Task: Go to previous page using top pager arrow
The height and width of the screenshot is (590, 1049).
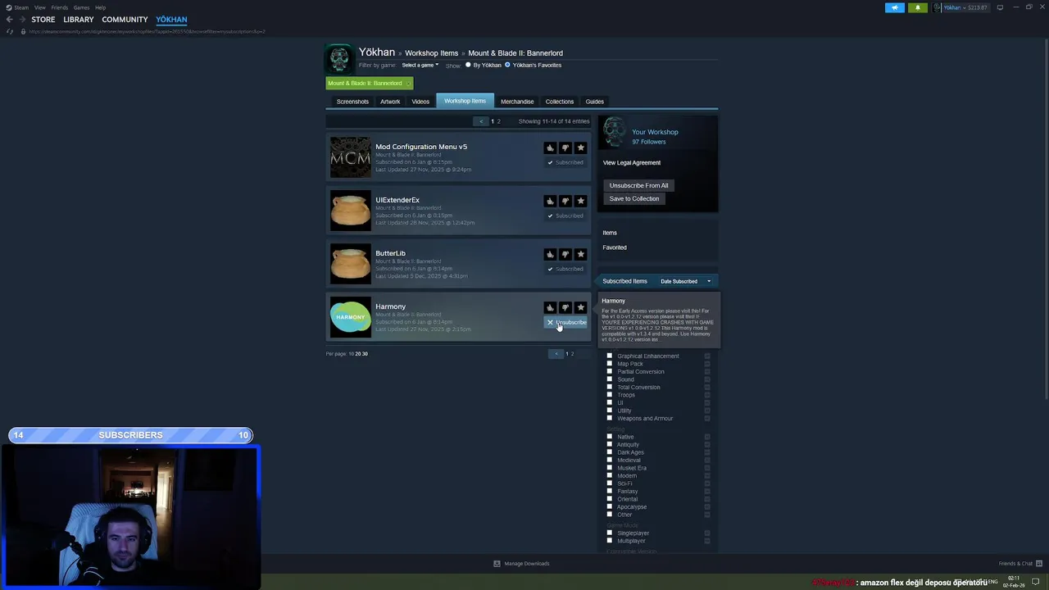Action: pyautogui.click(x=482, y=121)
